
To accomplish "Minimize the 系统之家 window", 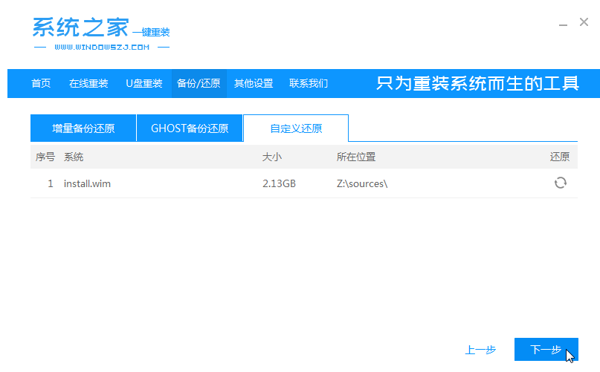I will click(x=563, y=24).
